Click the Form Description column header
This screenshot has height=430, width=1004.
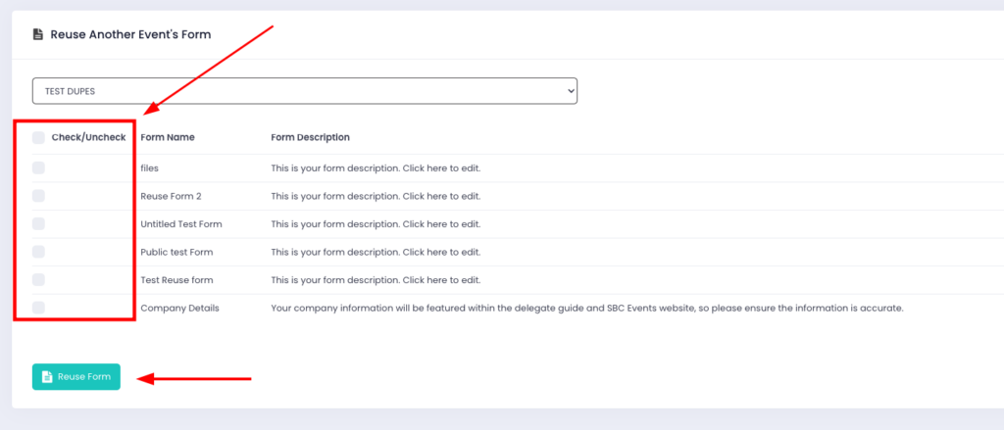pos(310,137)
